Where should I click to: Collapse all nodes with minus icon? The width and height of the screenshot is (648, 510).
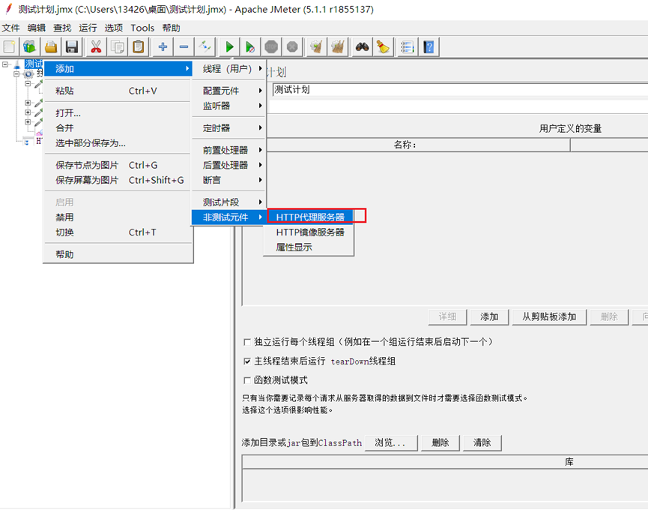[x=184, y=46]
